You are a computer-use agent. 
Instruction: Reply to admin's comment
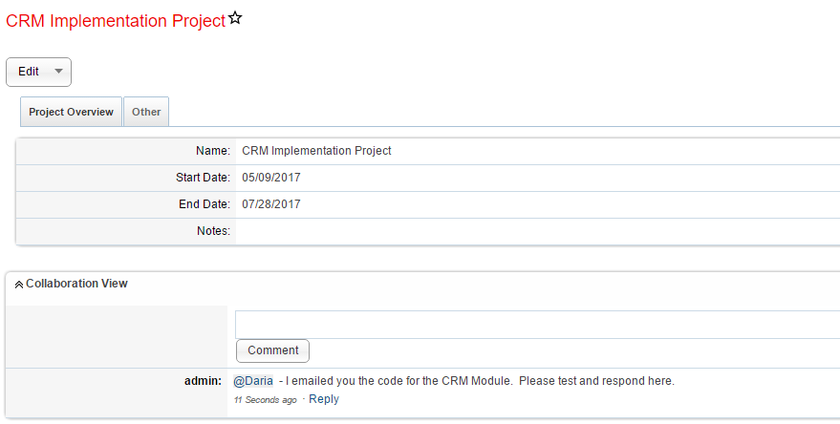[x=324, y=399]
